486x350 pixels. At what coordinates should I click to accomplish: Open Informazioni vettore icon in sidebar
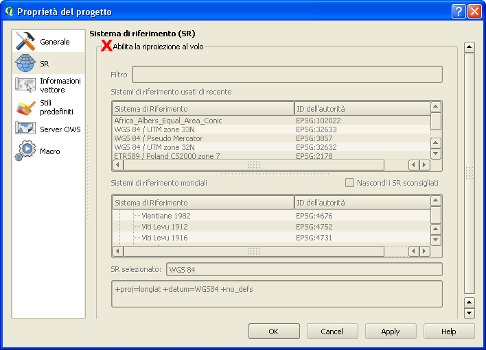point(25,85)
